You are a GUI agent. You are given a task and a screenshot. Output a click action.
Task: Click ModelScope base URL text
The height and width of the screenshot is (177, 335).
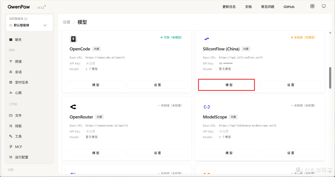(x=248, y=125)
